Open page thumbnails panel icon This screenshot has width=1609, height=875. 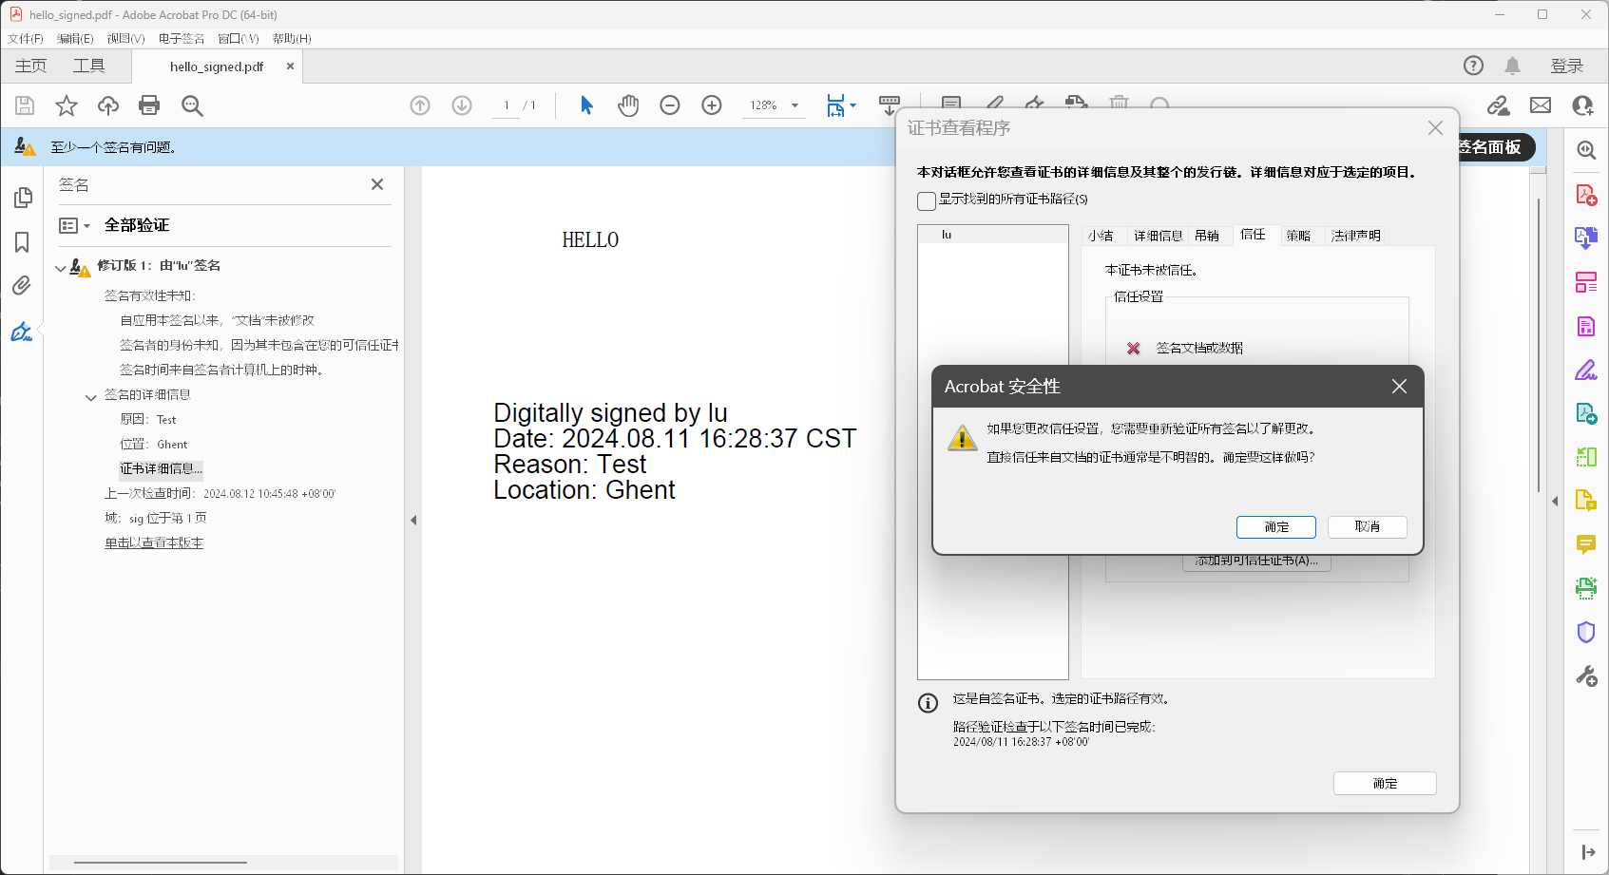(23, 198)
